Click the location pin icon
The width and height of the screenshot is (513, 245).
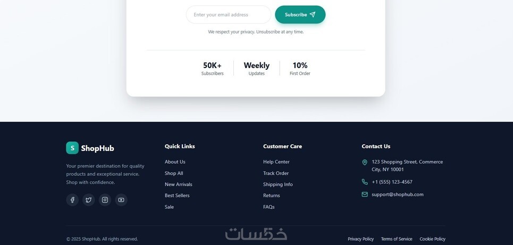click(365, 162)
